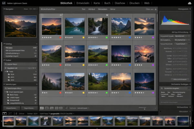Viewport: 194px width, 129px height.
Task: Open the Gespeicherte Vorgabe dropdown
Action: [x=182, y=36]
